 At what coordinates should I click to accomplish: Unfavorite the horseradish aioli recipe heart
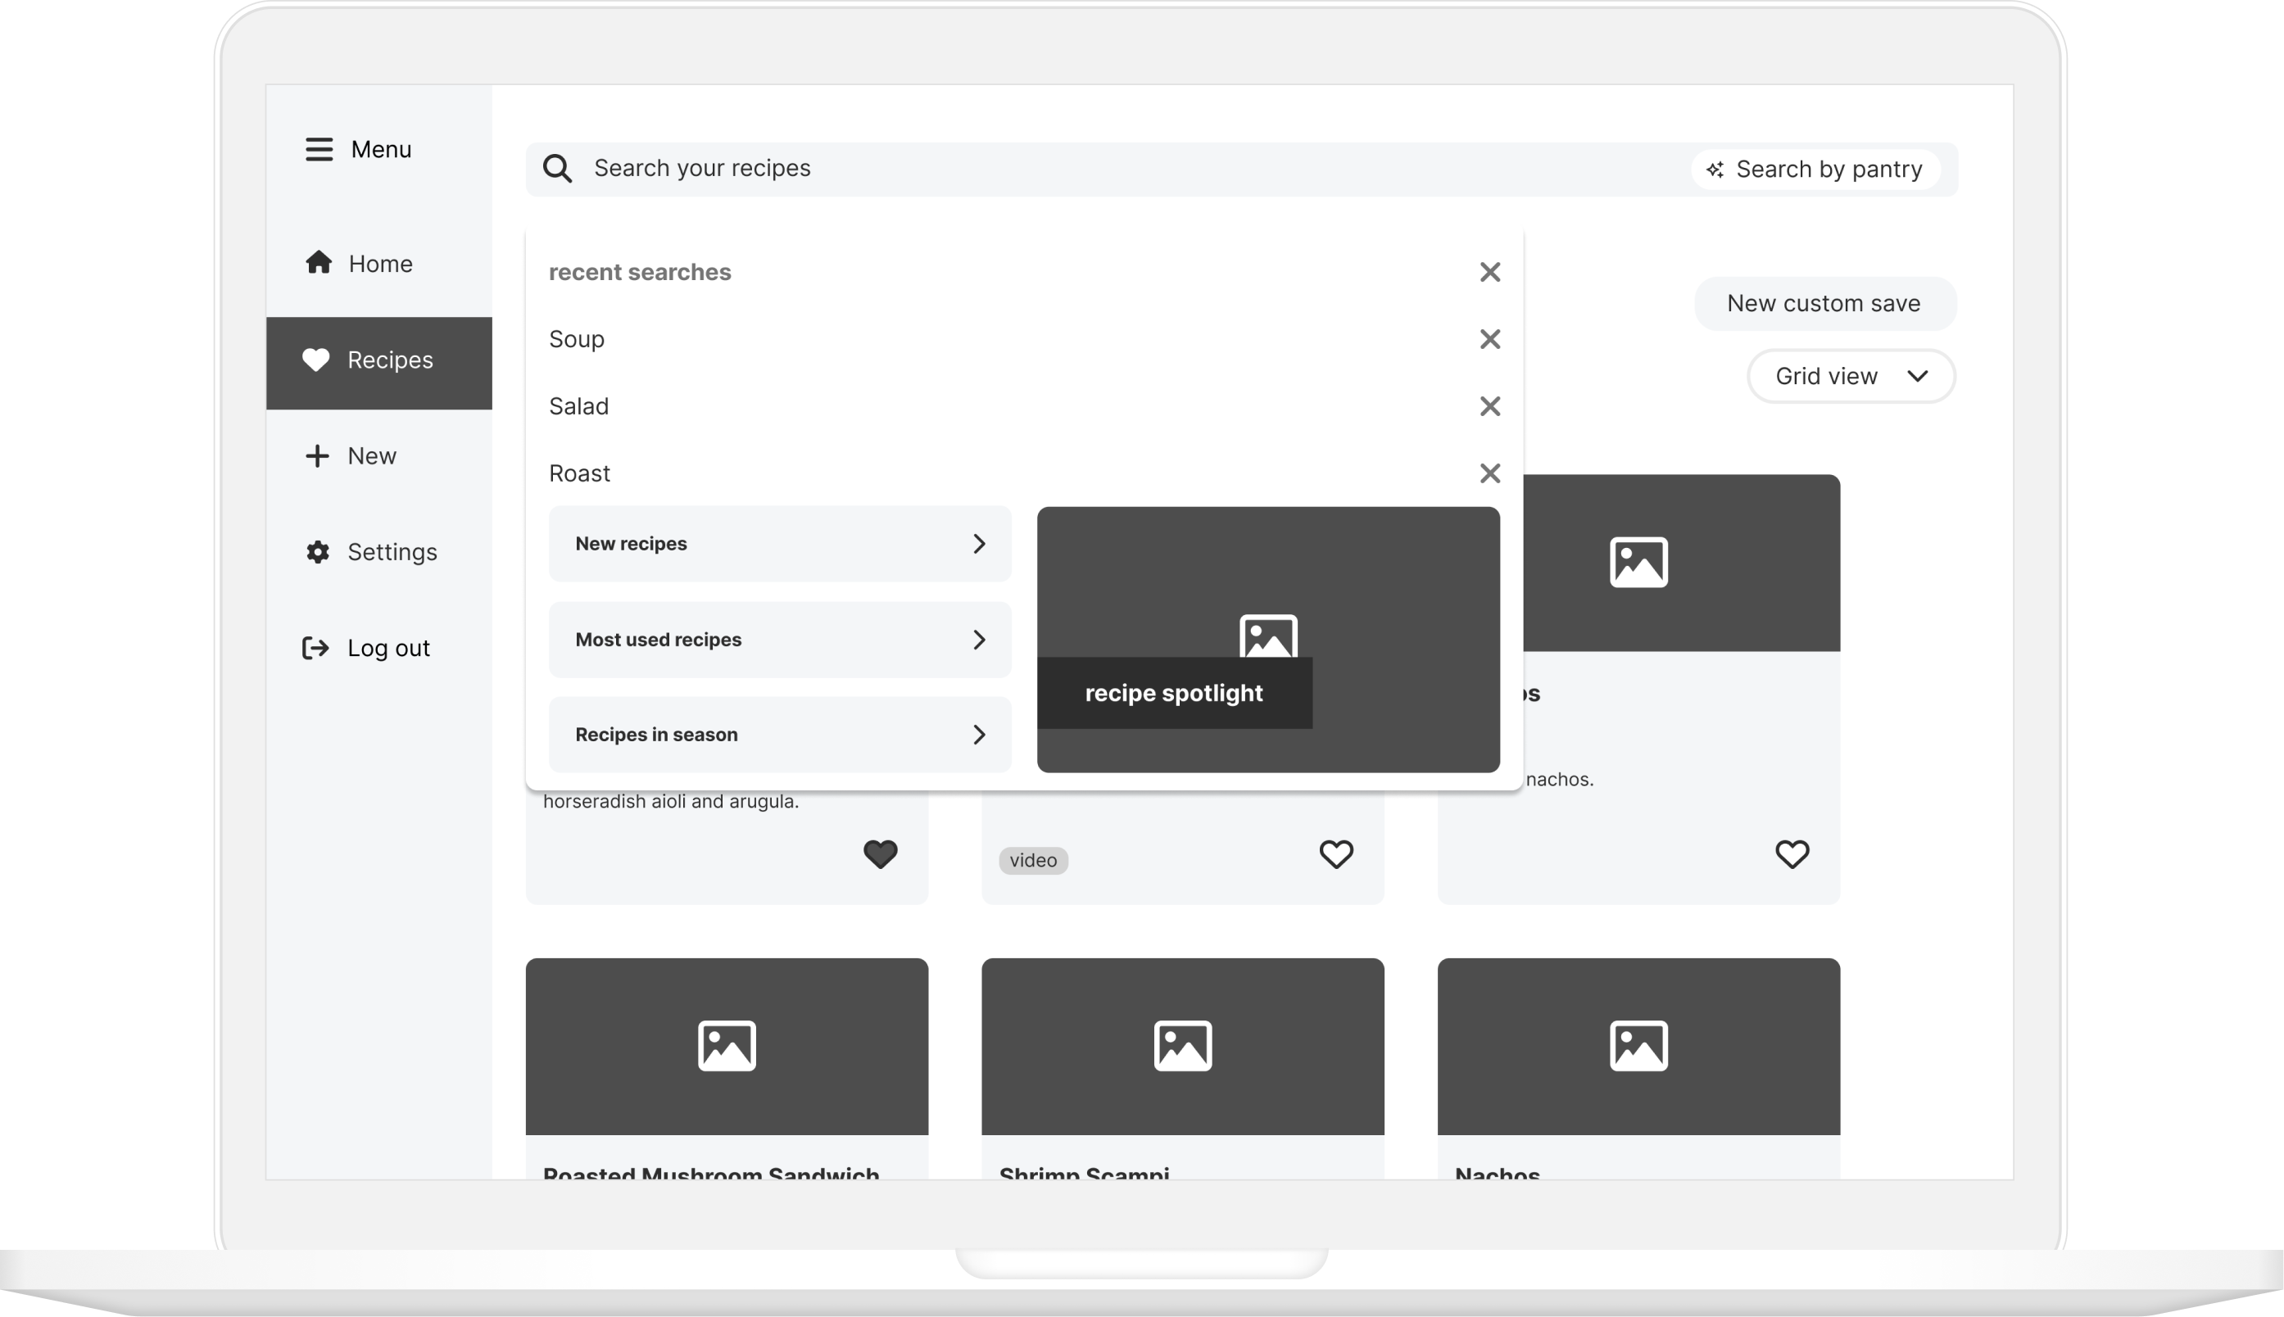[880, 854]
